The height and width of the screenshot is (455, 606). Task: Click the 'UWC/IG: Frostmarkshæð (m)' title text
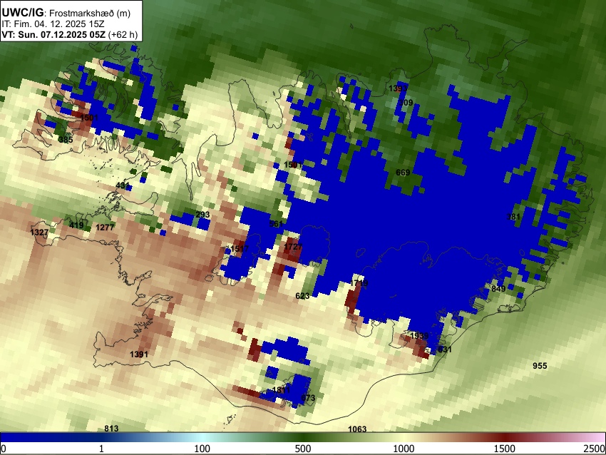[x=66, y=13]
